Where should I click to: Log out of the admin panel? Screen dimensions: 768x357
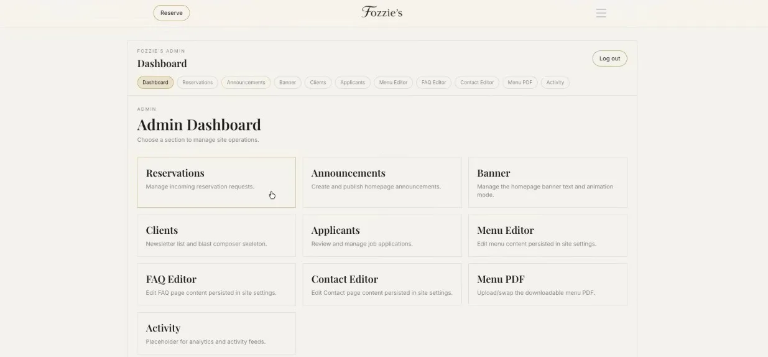point(609,58)
